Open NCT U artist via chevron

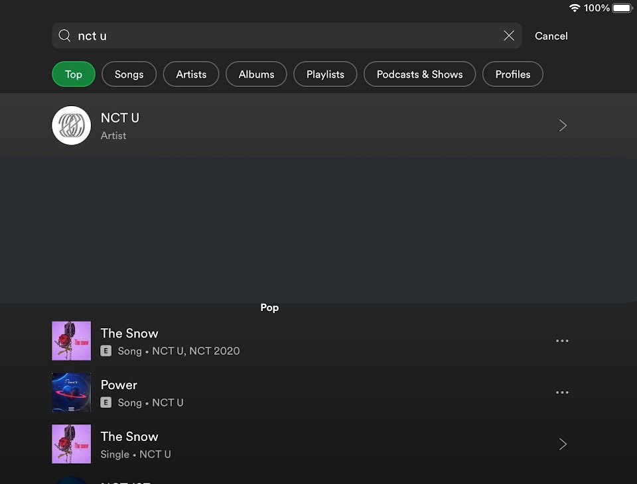click(563, 125)
